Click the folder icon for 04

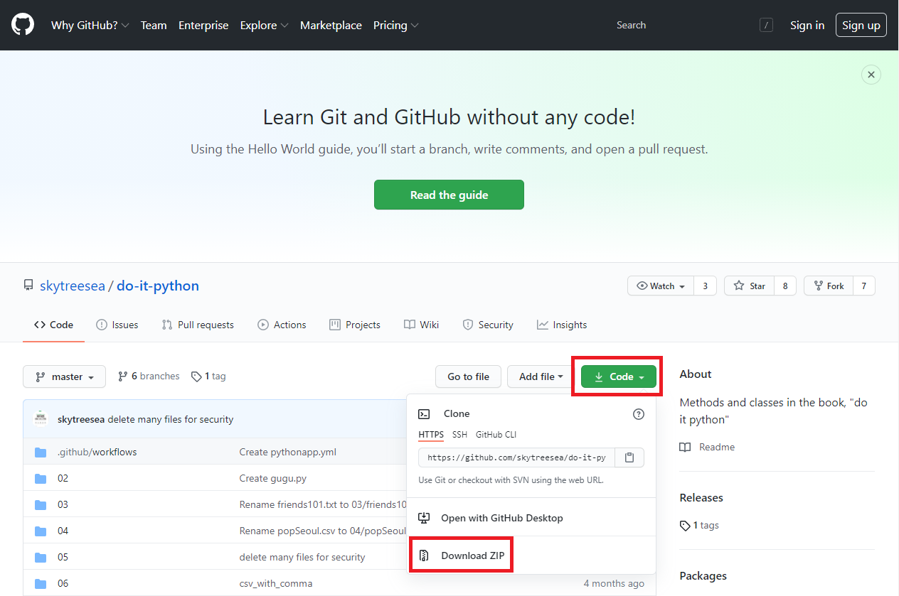tap(41, 531)
